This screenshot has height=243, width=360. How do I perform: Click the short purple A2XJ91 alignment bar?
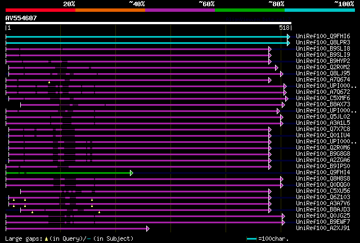point(76,229)
